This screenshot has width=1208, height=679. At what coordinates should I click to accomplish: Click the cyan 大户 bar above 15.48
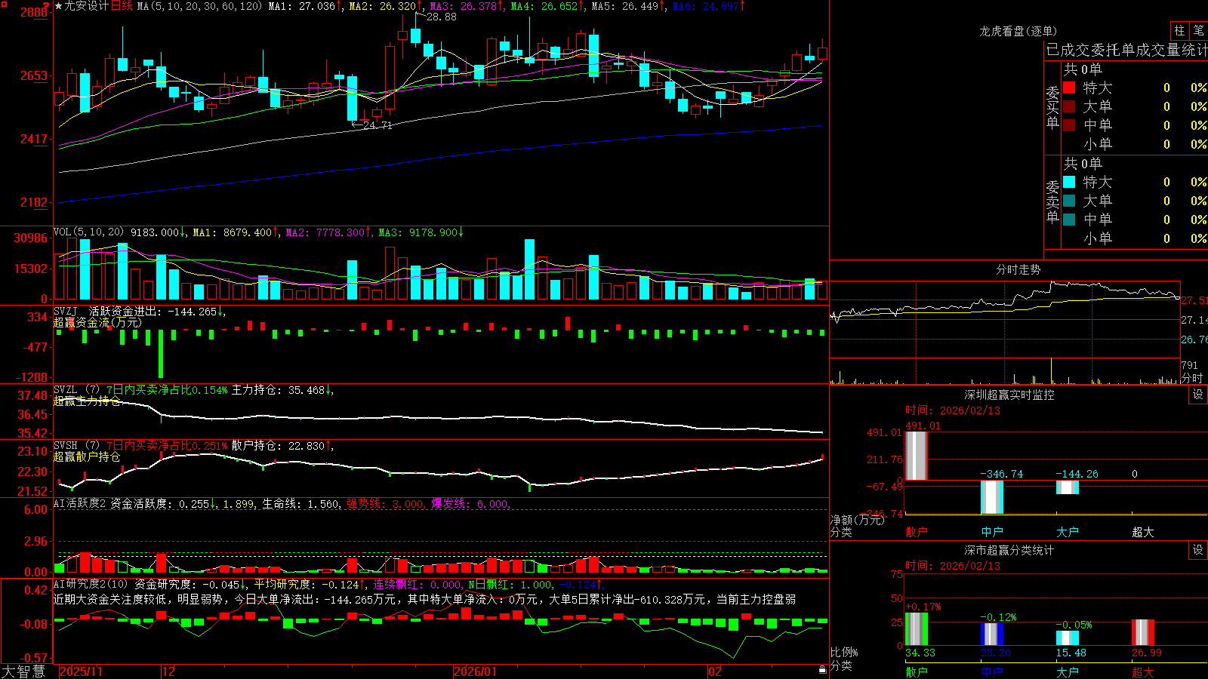pyautogui.click(x=1068, y=638)
